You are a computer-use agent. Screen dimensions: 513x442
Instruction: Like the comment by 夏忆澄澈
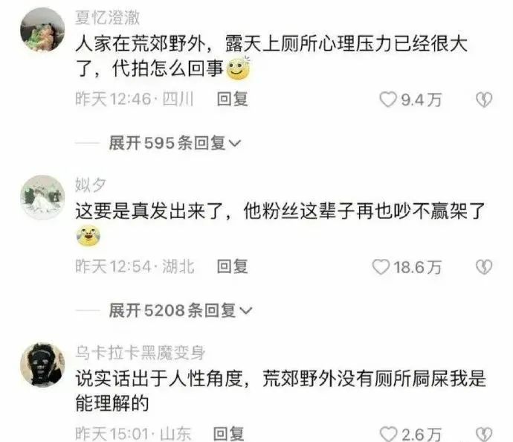pos(388,100)
